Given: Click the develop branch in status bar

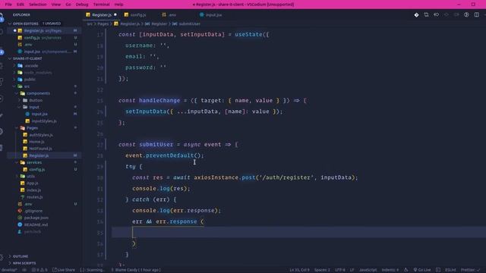Looking at the screenshot, I should point(8,270).
